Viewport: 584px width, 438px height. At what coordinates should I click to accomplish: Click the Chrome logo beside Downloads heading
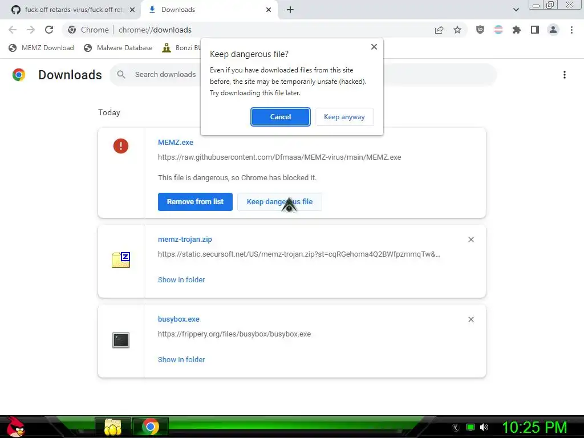coord(19,75)
